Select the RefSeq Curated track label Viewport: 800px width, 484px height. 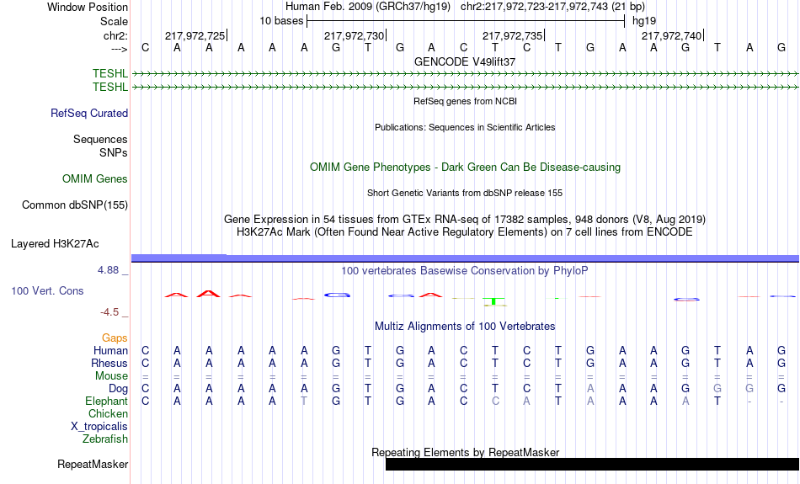pos(89,114)
